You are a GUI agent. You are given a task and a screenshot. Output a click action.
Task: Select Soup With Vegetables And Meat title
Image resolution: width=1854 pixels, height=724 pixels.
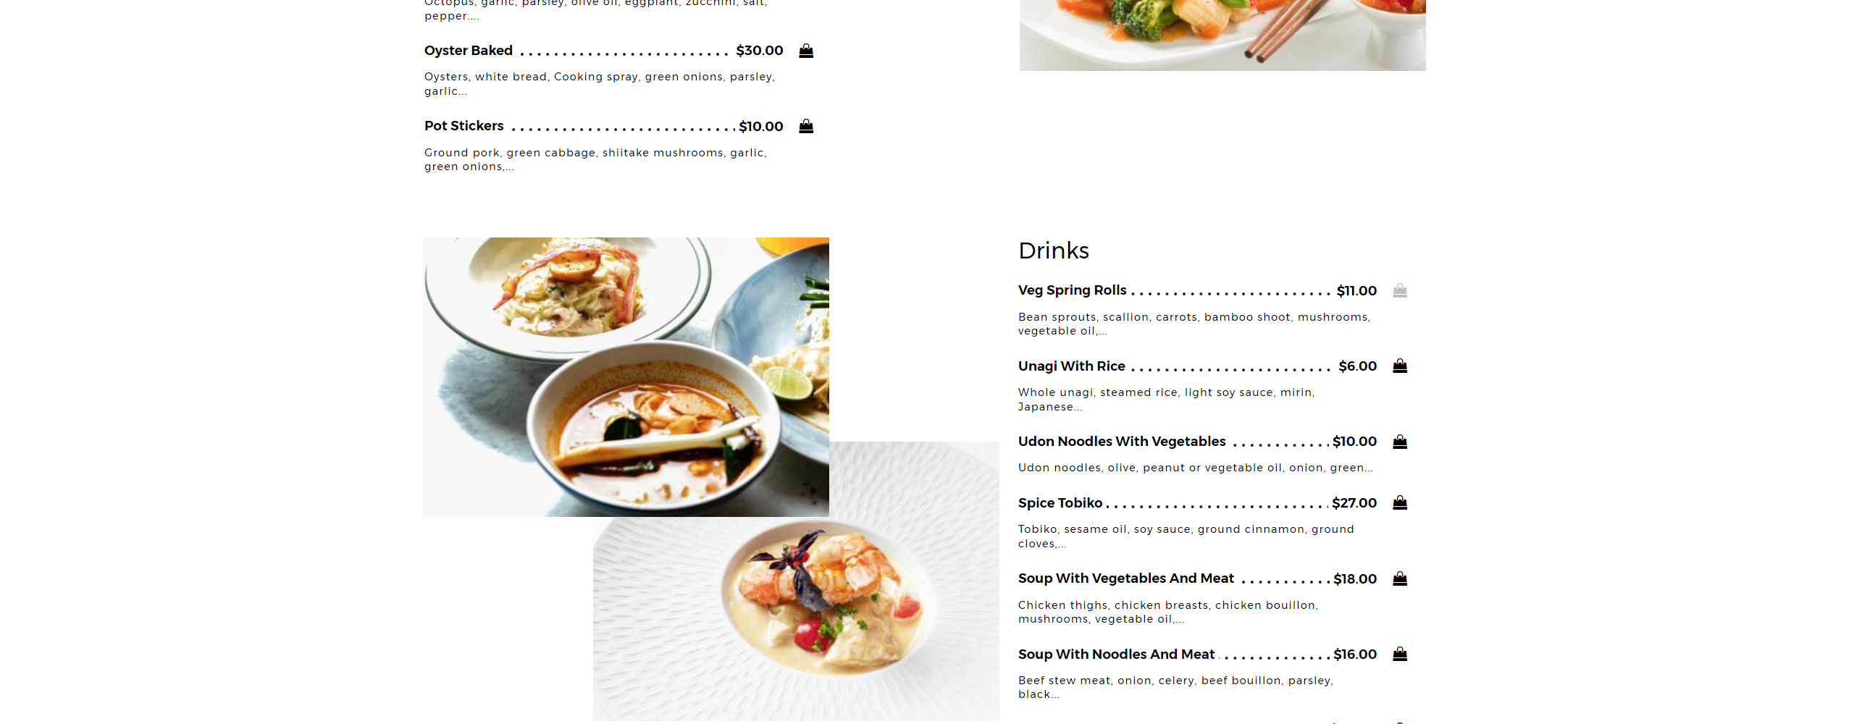click(x=1126, y=578)
